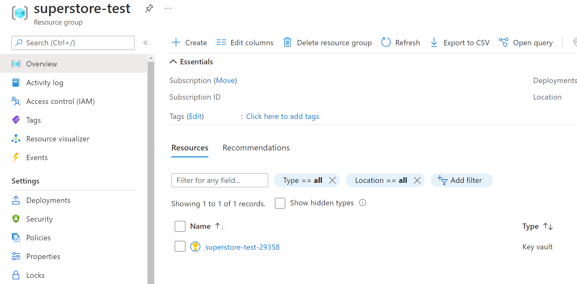Click the resource group cube icon
This screenshot has width=577, height=284.
(x=20, y=13)
